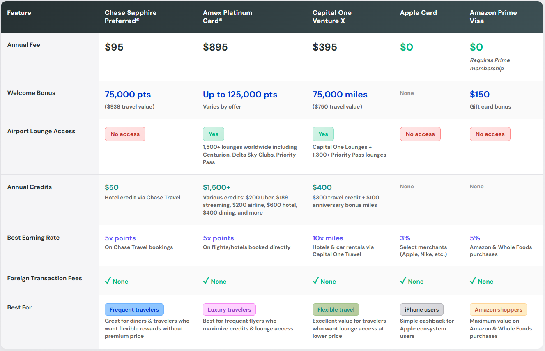
Task: Click Capital One Venture X's Yes lounge badge
Action: tap(323, 134)
